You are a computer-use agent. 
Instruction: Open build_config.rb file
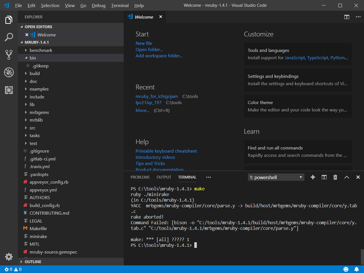[71, 205]
